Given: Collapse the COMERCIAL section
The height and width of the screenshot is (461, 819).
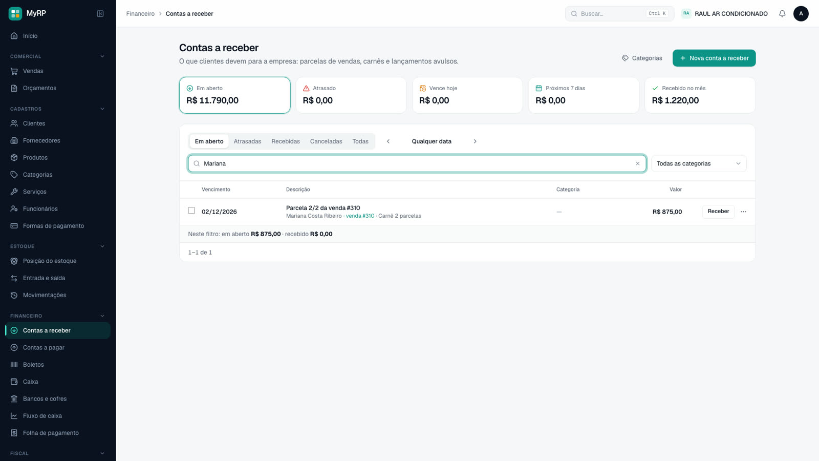Looking at the screenshot, I should click(x=102, y=56).
